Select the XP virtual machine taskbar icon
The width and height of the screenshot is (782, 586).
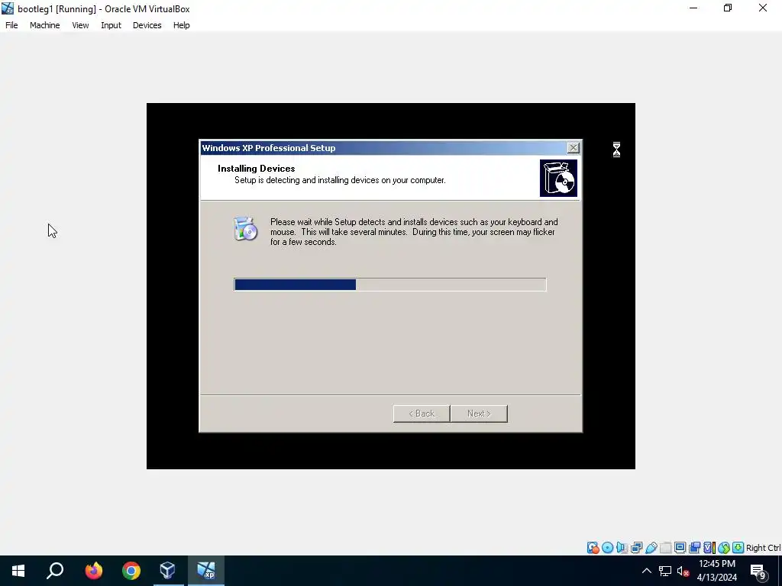point(206,571)
